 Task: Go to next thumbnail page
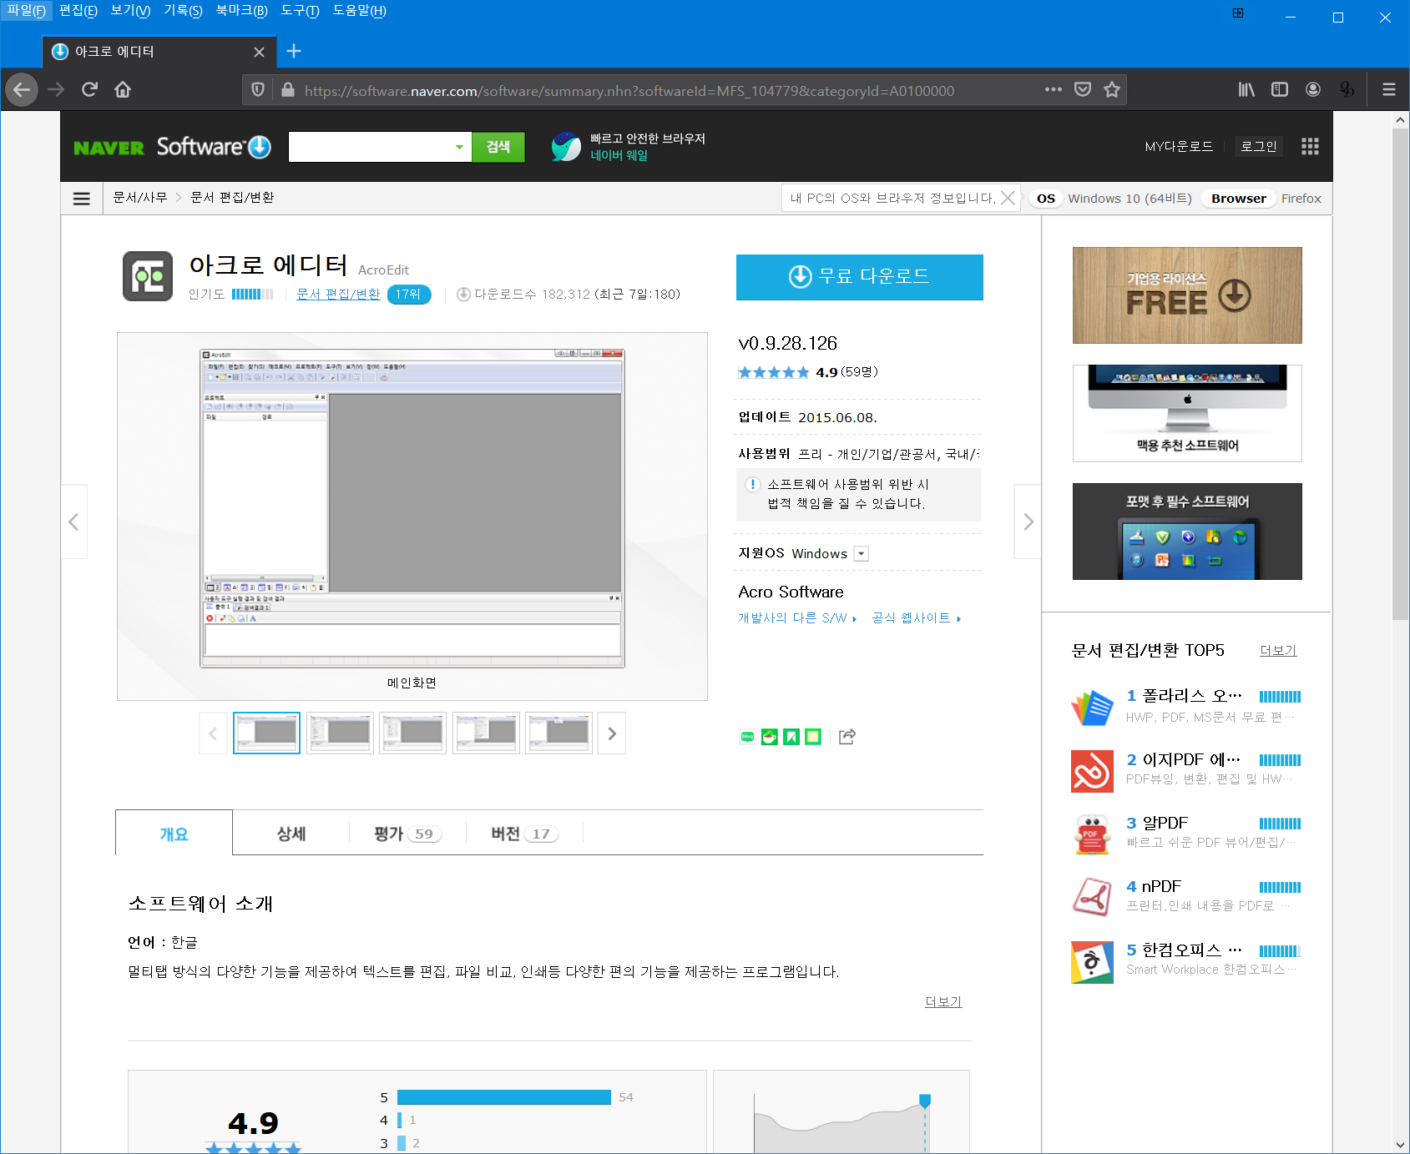coord(612,733)
